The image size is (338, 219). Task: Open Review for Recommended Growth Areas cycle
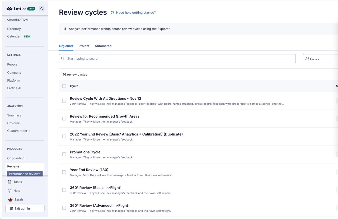click(x=105, y=117)
